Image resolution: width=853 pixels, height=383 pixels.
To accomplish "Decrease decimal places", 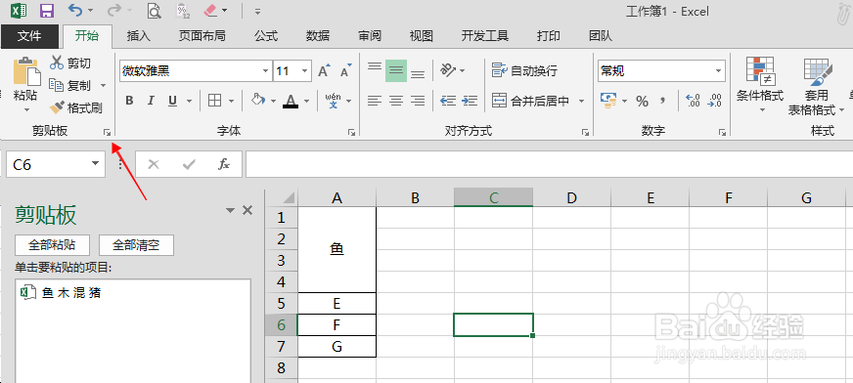I will [x=714, y=101].
